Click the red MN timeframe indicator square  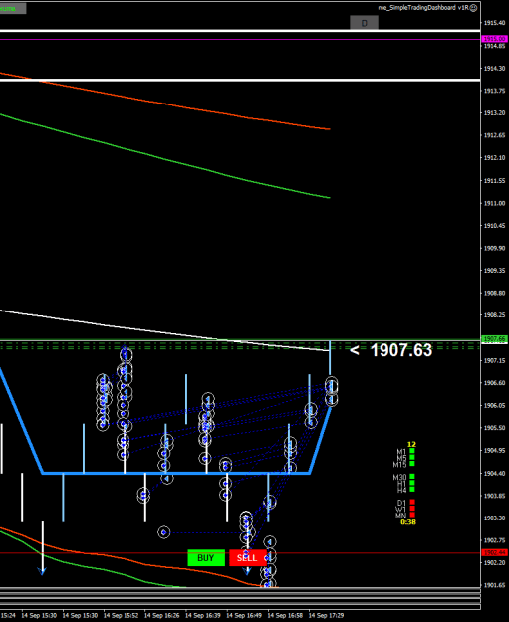(x=412, y=515)
